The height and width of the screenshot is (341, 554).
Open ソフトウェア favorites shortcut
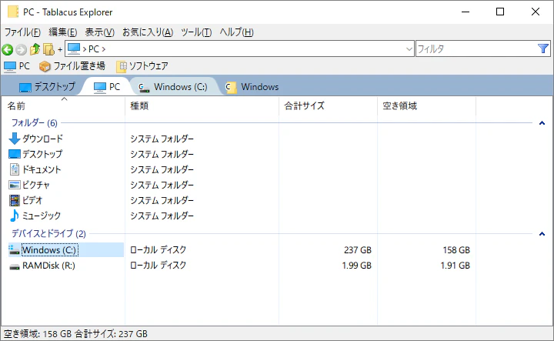point(142,66)
